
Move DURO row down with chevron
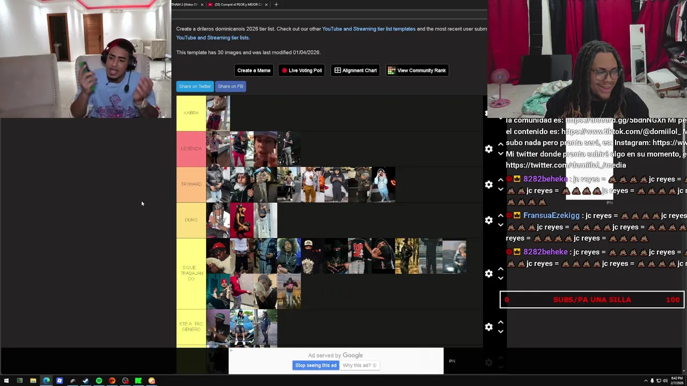tap(501, 225)
